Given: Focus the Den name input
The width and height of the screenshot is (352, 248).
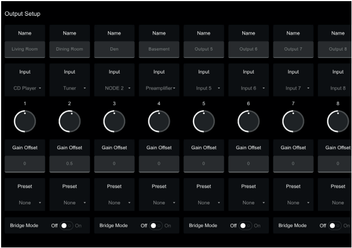Looking at the screenshot, I should (x=114, y=49).
